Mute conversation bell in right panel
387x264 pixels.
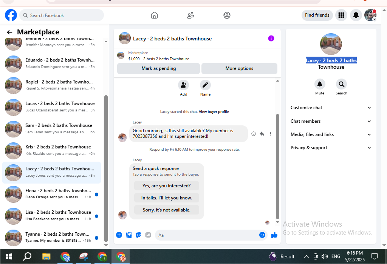pyautogui.click(x=320, y=84)
